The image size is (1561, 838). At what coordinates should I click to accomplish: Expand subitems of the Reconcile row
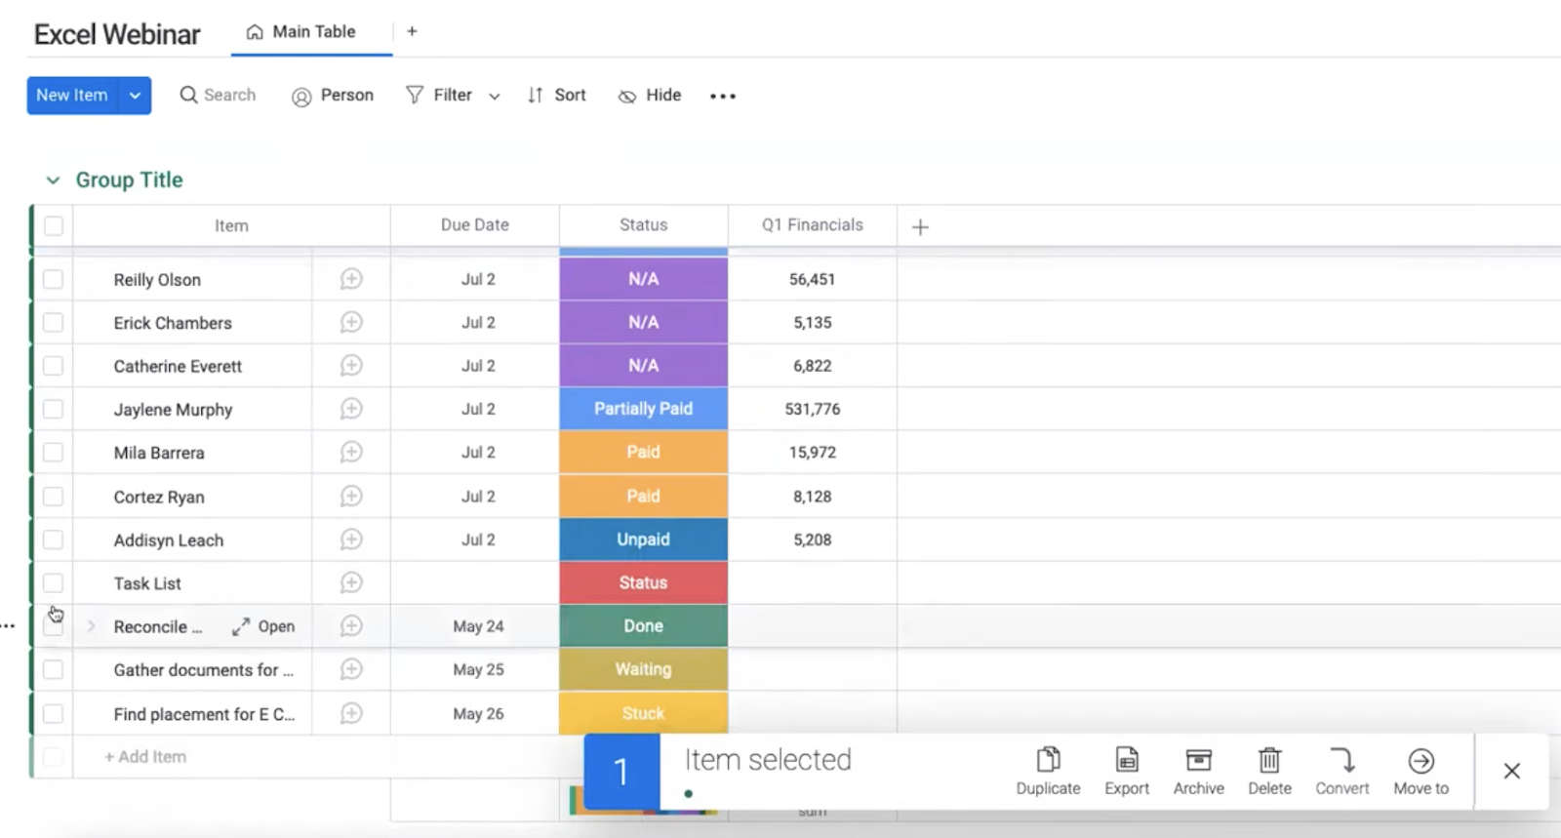tap(91, 626)
